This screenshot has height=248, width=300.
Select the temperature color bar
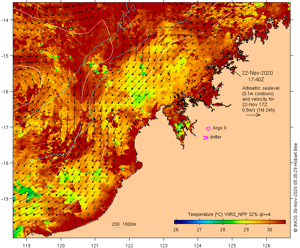click(230, 222)
